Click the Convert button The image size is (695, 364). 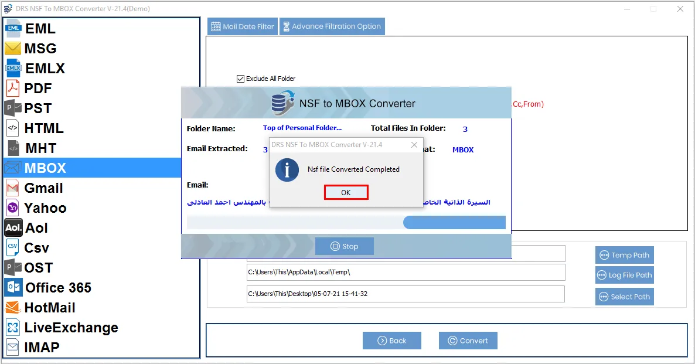click(468, 341)
